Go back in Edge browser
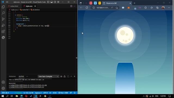Viewport: 174px width, 98px height. 81,8
